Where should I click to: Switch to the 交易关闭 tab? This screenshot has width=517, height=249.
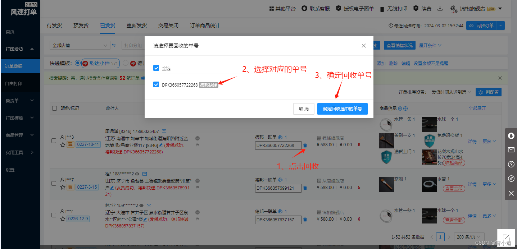tap(168, 26)
